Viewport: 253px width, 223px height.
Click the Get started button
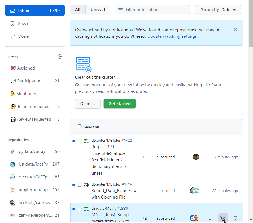tap(120, 103)
